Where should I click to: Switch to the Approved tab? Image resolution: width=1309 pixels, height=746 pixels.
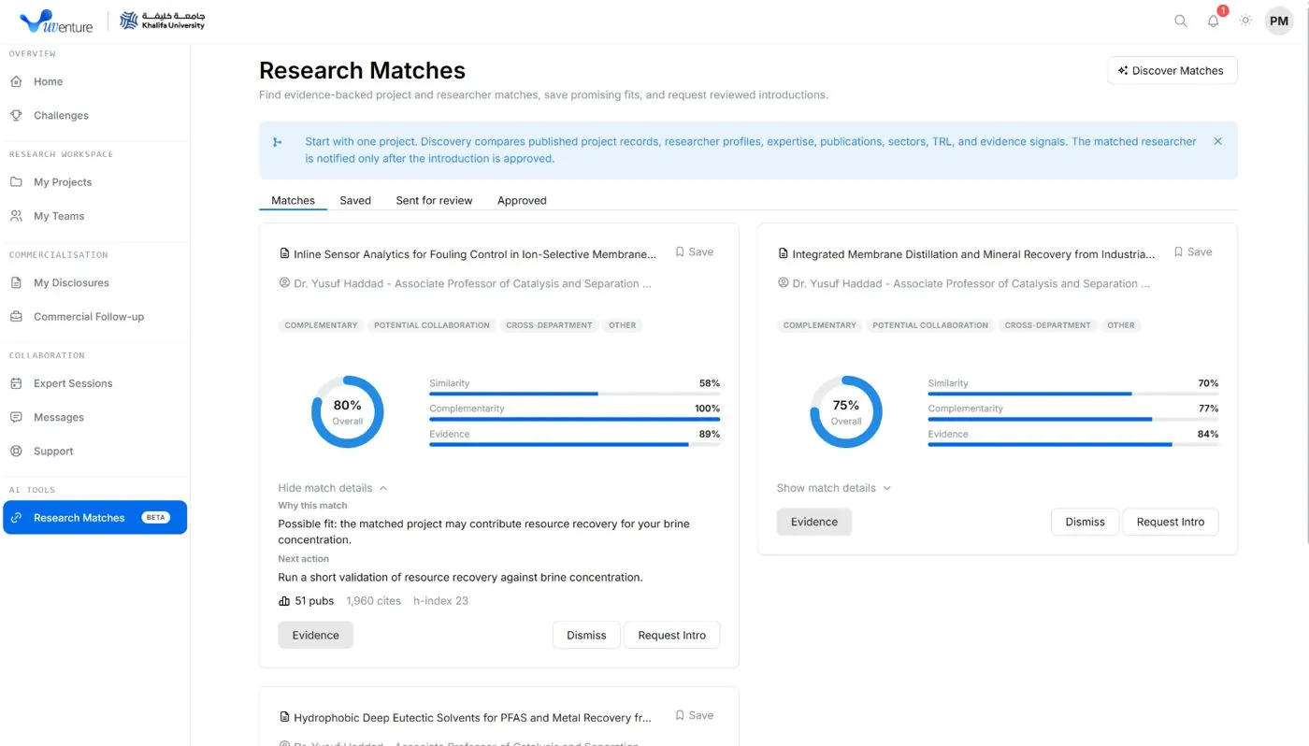tap(522, 200)
